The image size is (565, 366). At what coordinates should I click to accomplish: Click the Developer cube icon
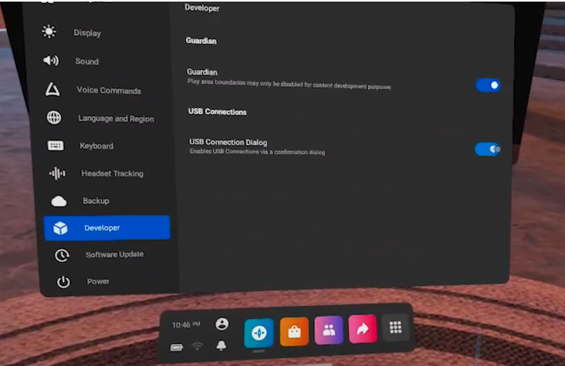(60, 228)
